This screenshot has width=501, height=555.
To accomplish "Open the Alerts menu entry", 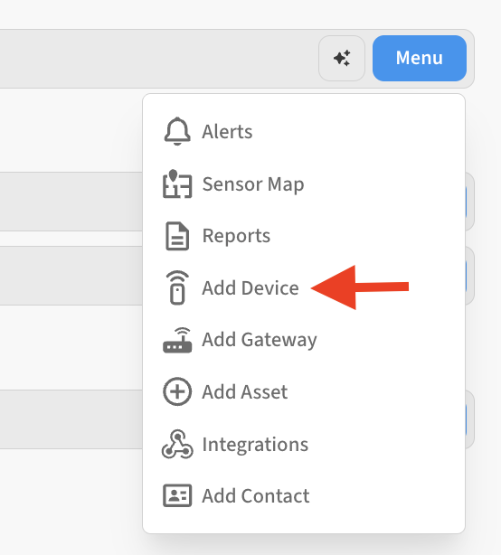I will coord(227,132).
